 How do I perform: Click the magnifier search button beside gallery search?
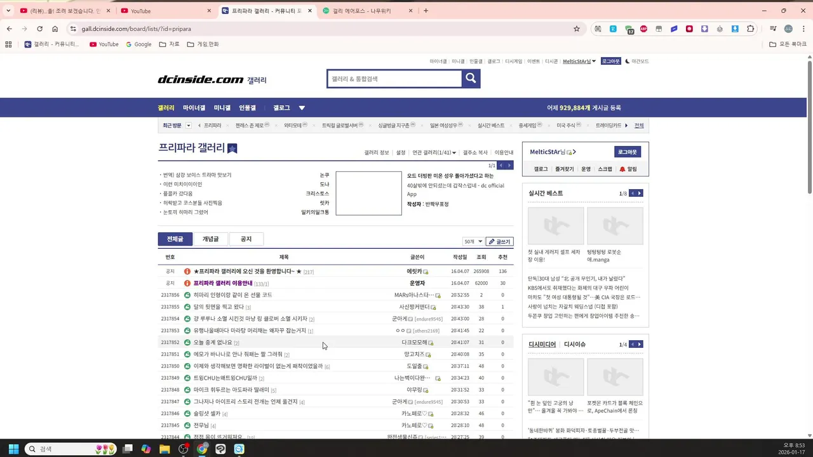point(471,78)
